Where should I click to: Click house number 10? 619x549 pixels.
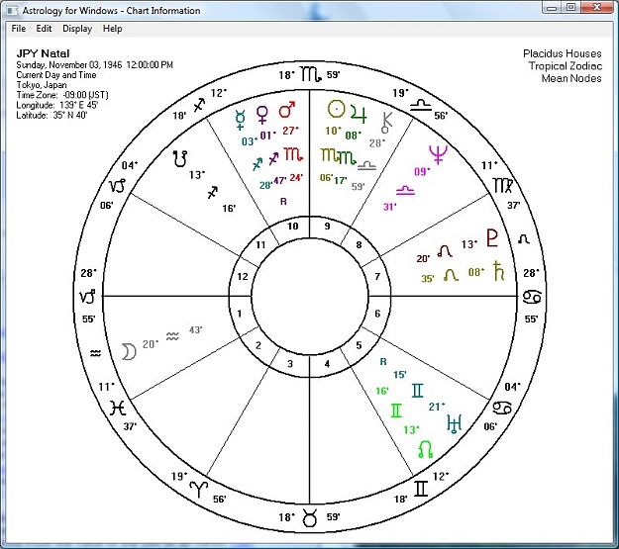tap(292, 227)
